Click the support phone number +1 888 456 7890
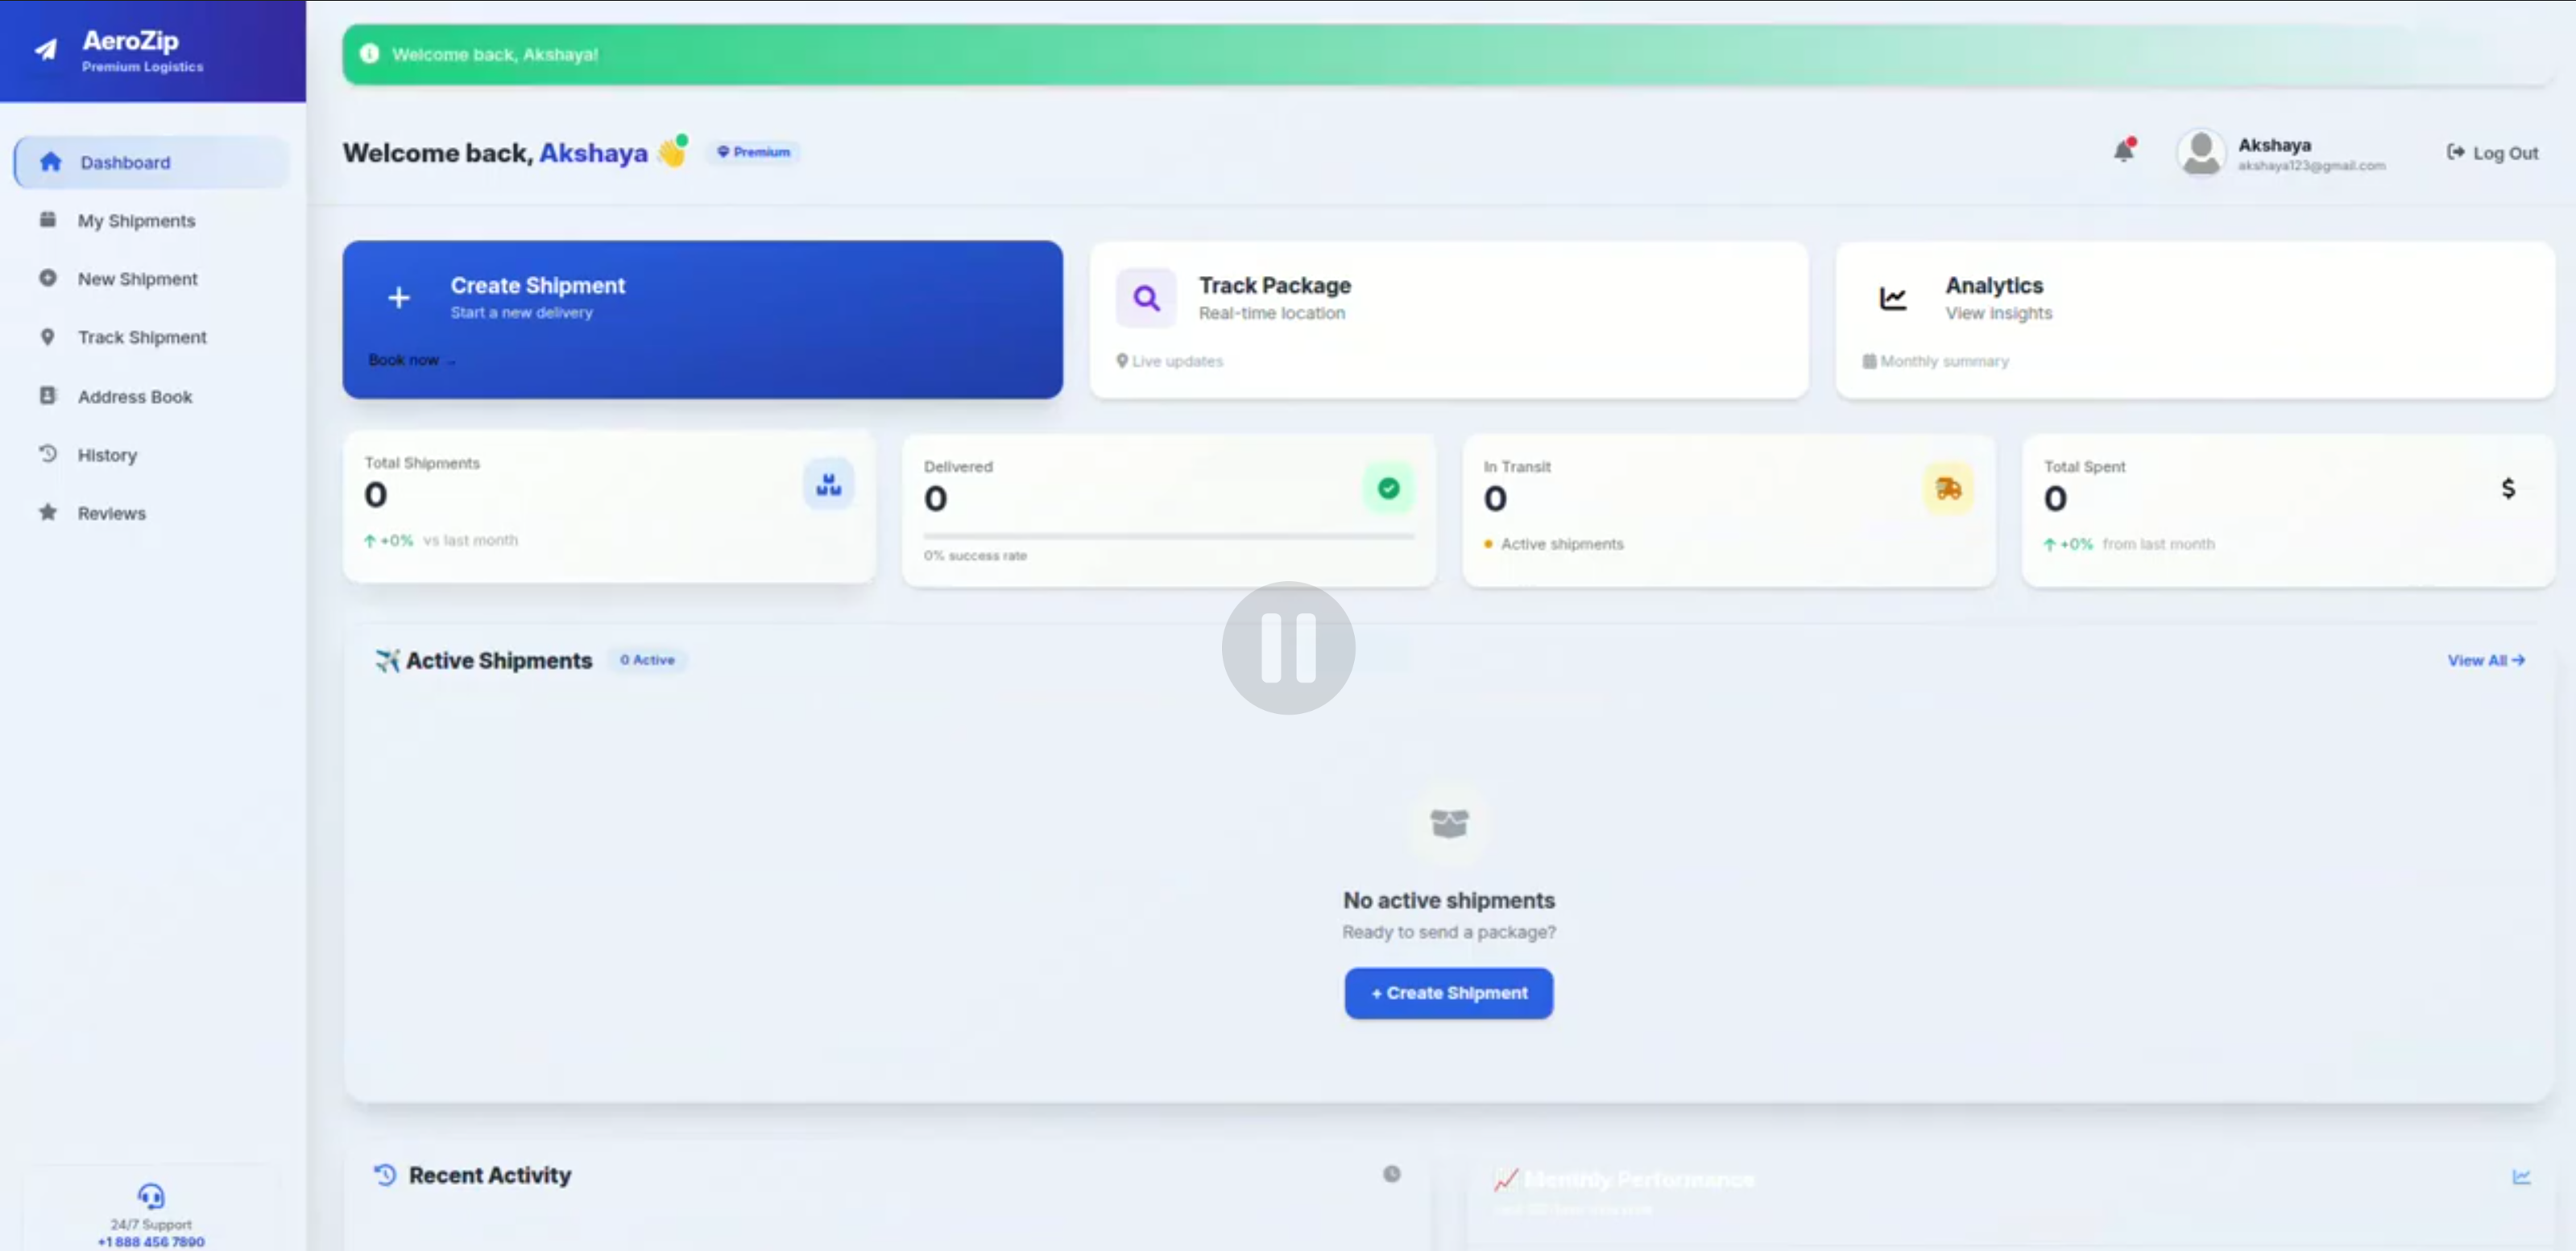The width and height of the screenshot is (2576, 1251). (x=151, y=1242)
